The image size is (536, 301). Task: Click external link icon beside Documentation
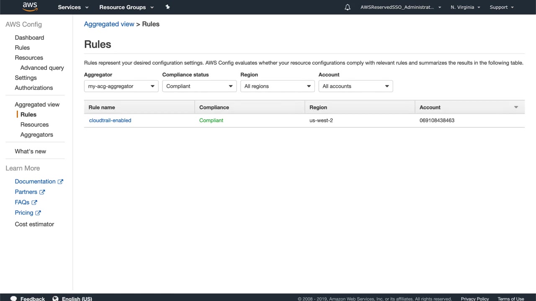[60, 181]
